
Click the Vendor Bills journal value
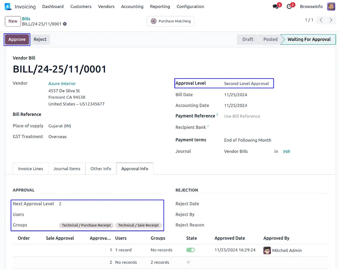(236, 151)
